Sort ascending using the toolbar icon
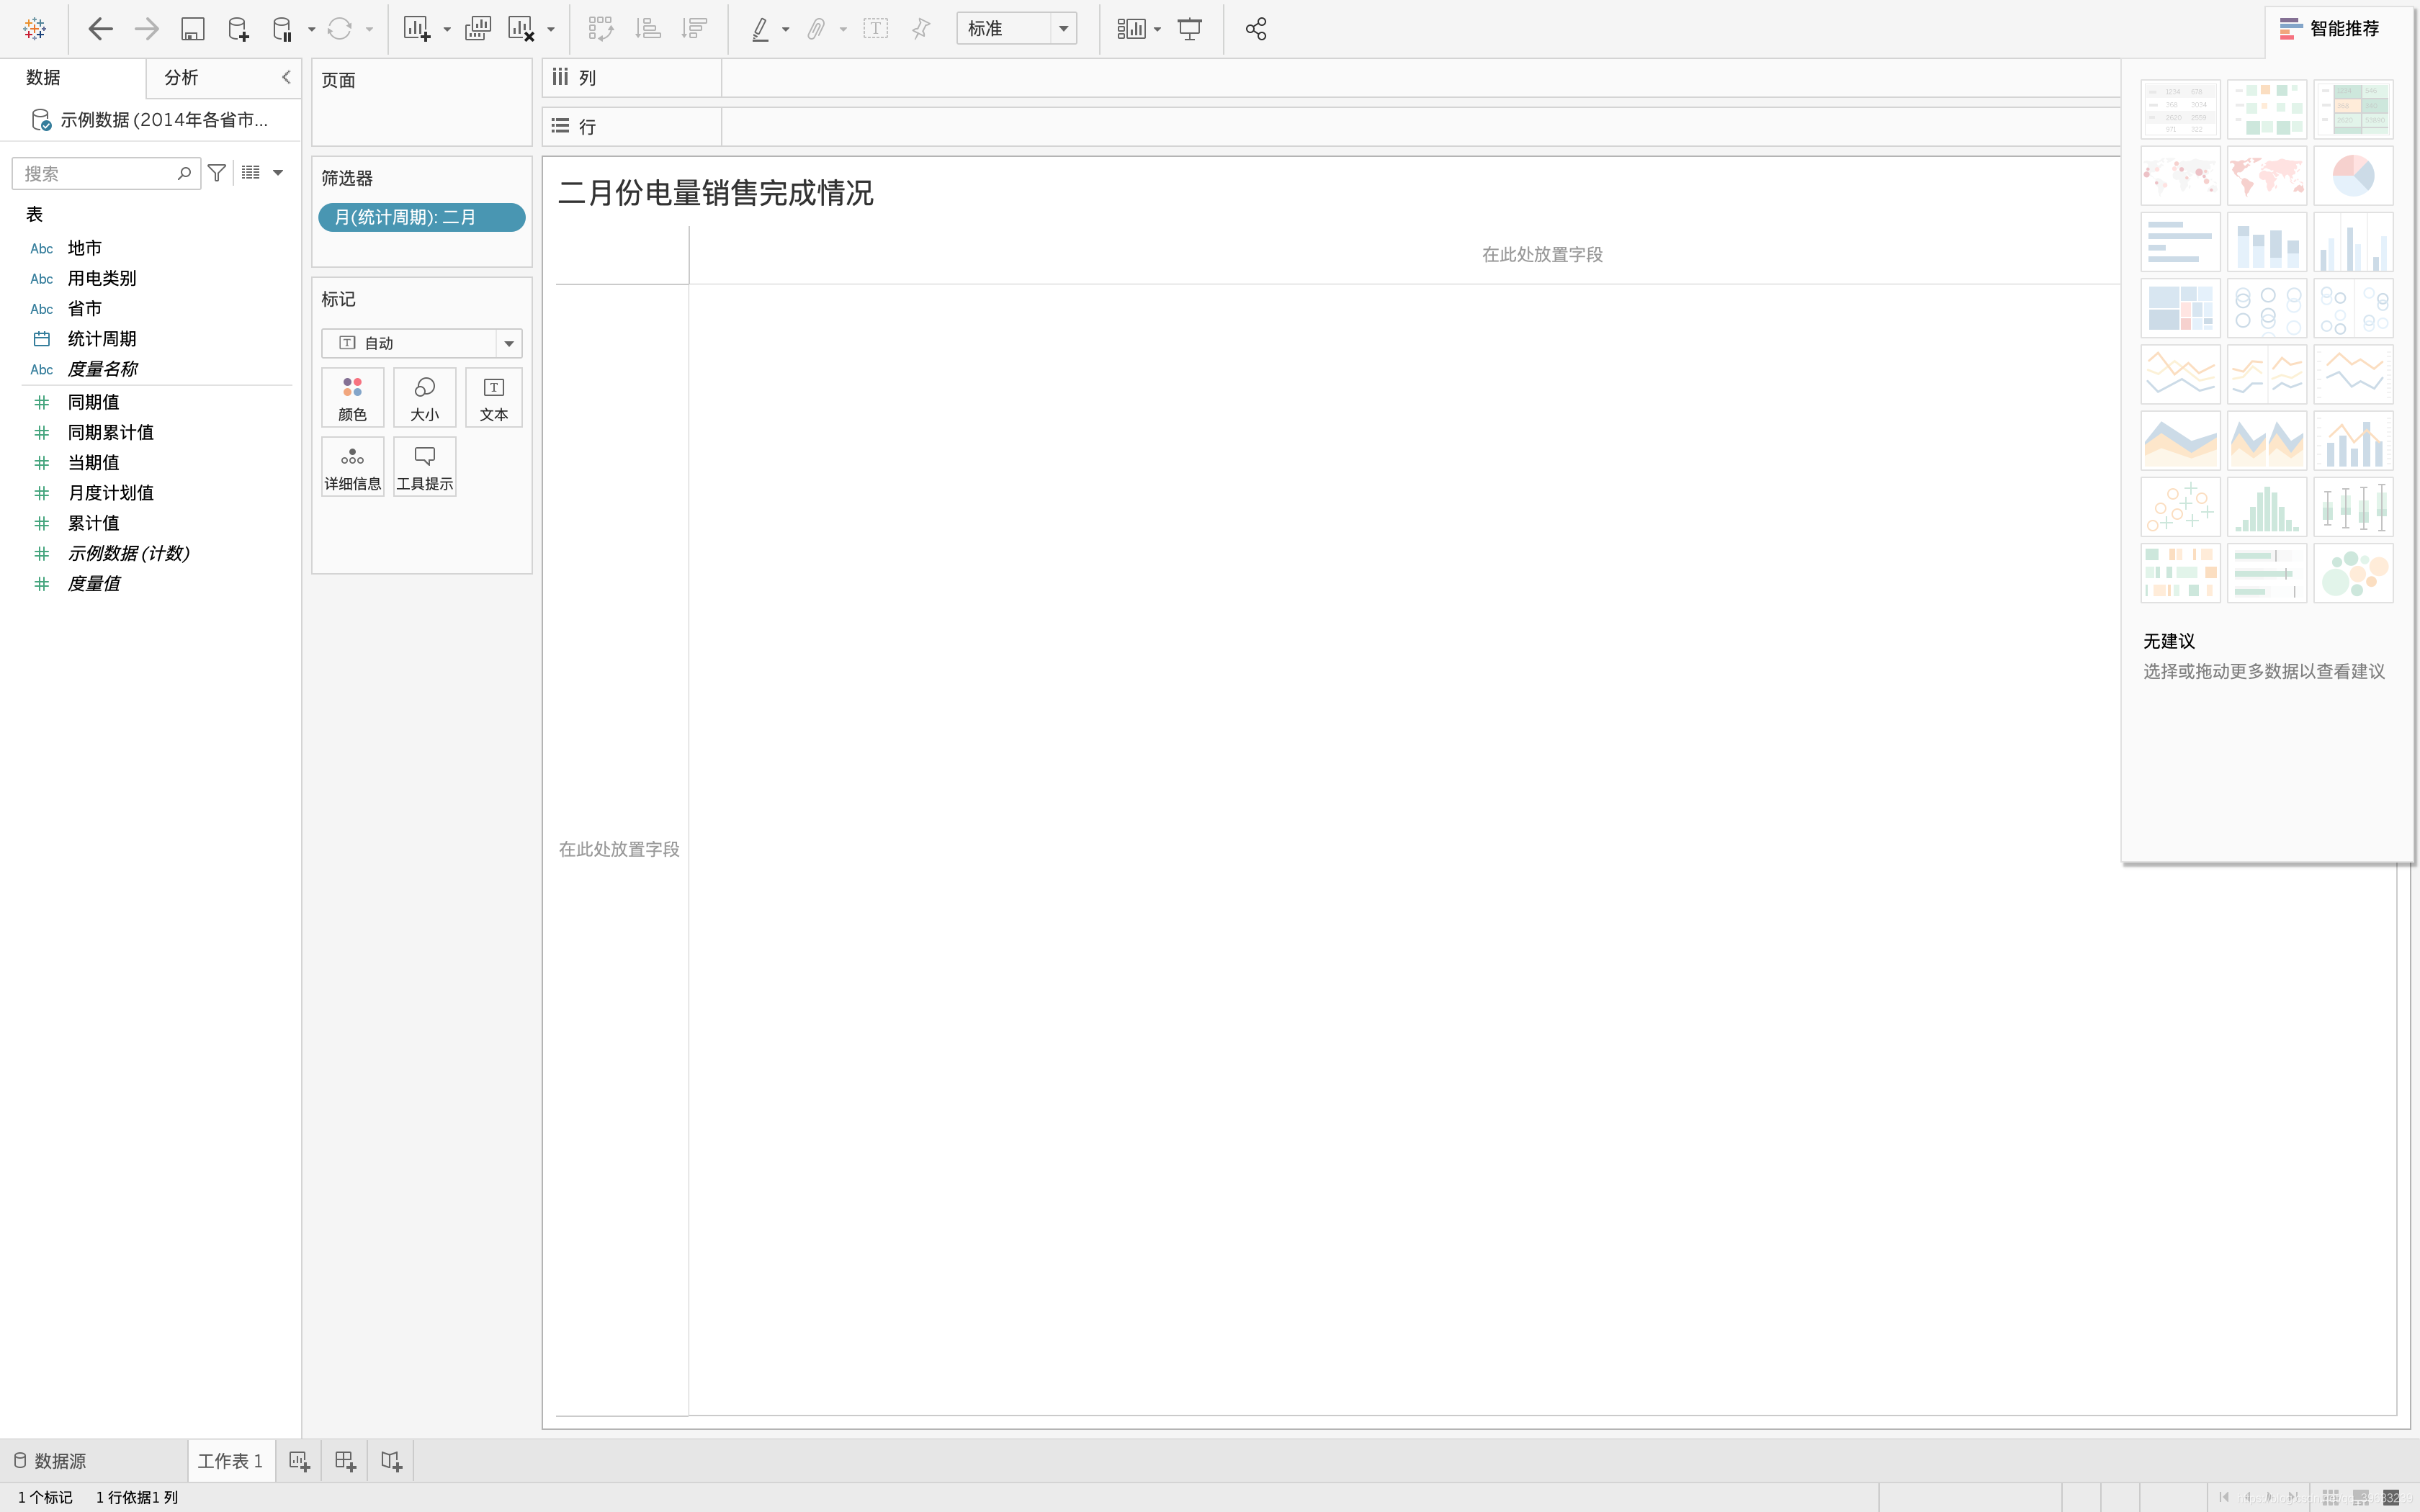Viewport: 2420px width, 1512px height. pos(648,29)
